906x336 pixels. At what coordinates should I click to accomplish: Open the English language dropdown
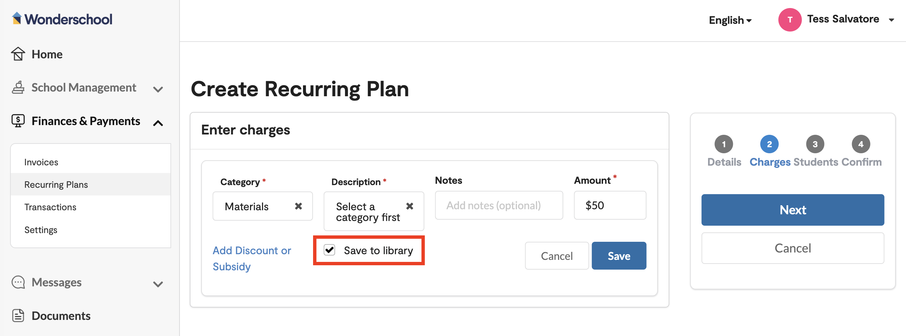pos(729,20)
